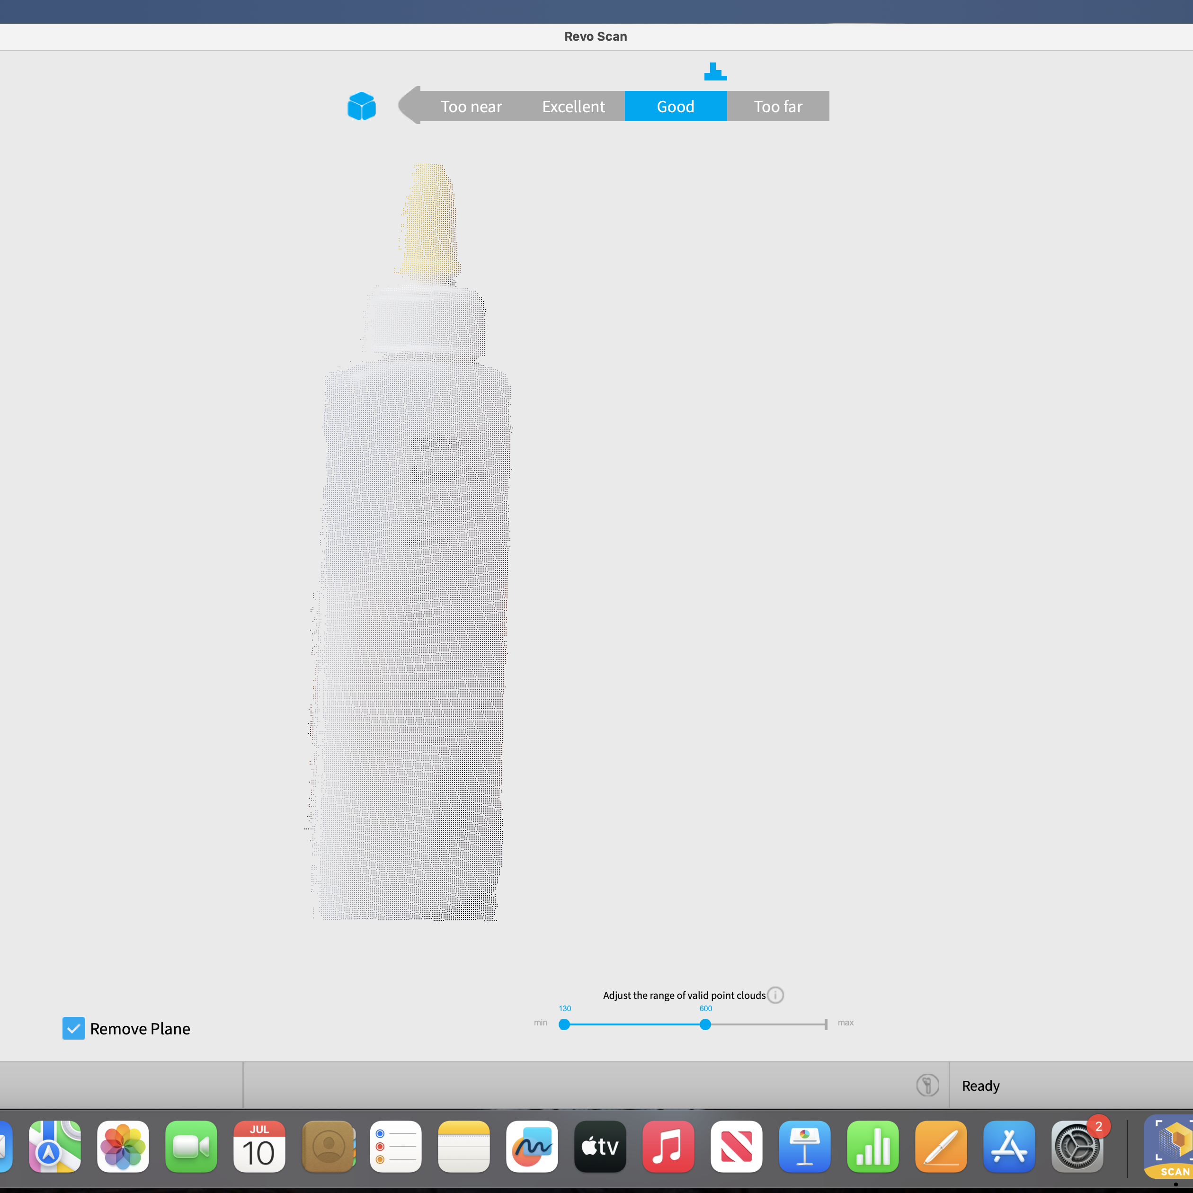Image resolution: width=1193 pixels, height=1193 pixels.
Task: Click the min label on range slider
Action: [x=540, y=1023]
